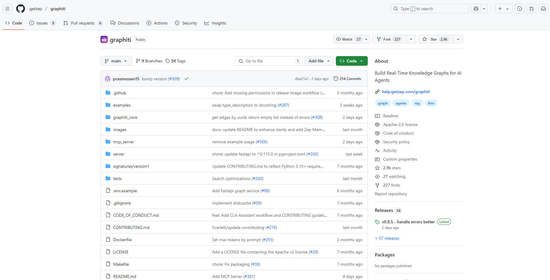Open the notifications inbox icon

tap(543, 9)
